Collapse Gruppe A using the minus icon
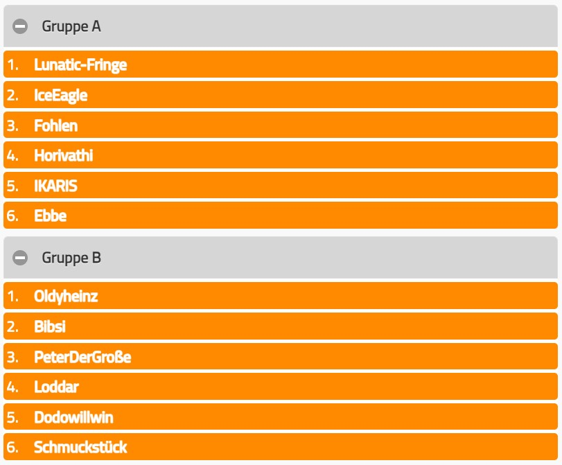 (x=21, y=26)
